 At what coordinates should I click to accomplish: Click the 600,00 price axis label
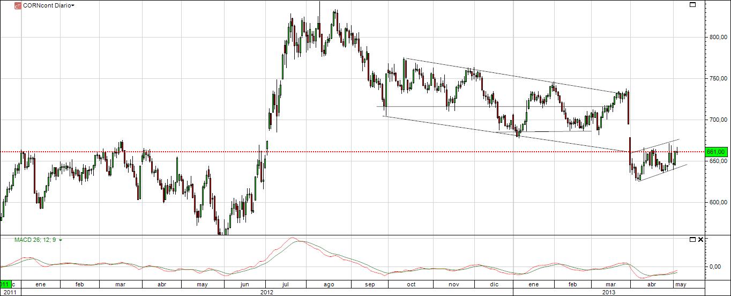pyautogui.click(x=716, y=203)
